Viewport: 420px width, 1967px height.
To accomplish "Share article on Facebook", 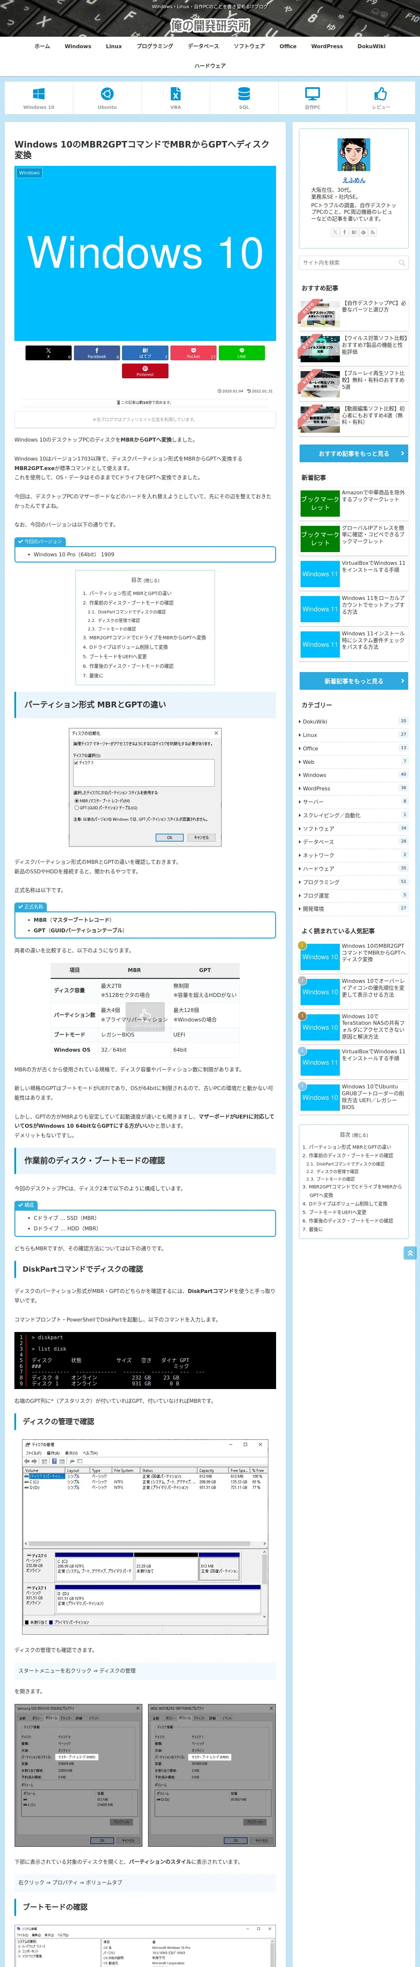I will click(x=97, y=353).
